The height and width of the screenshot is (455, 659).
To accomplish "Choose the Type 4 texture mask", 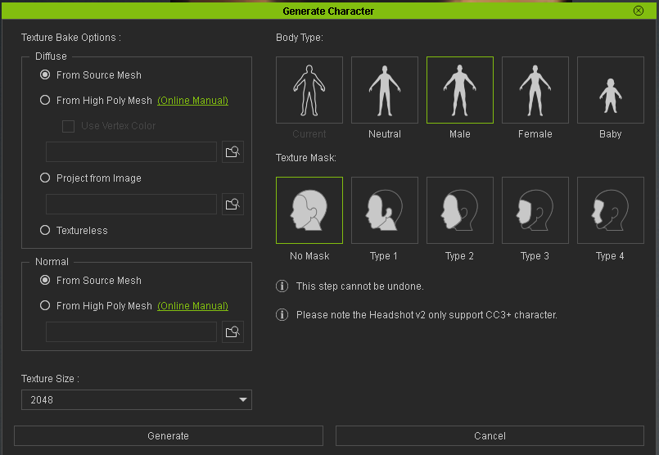I will (610, 210).
